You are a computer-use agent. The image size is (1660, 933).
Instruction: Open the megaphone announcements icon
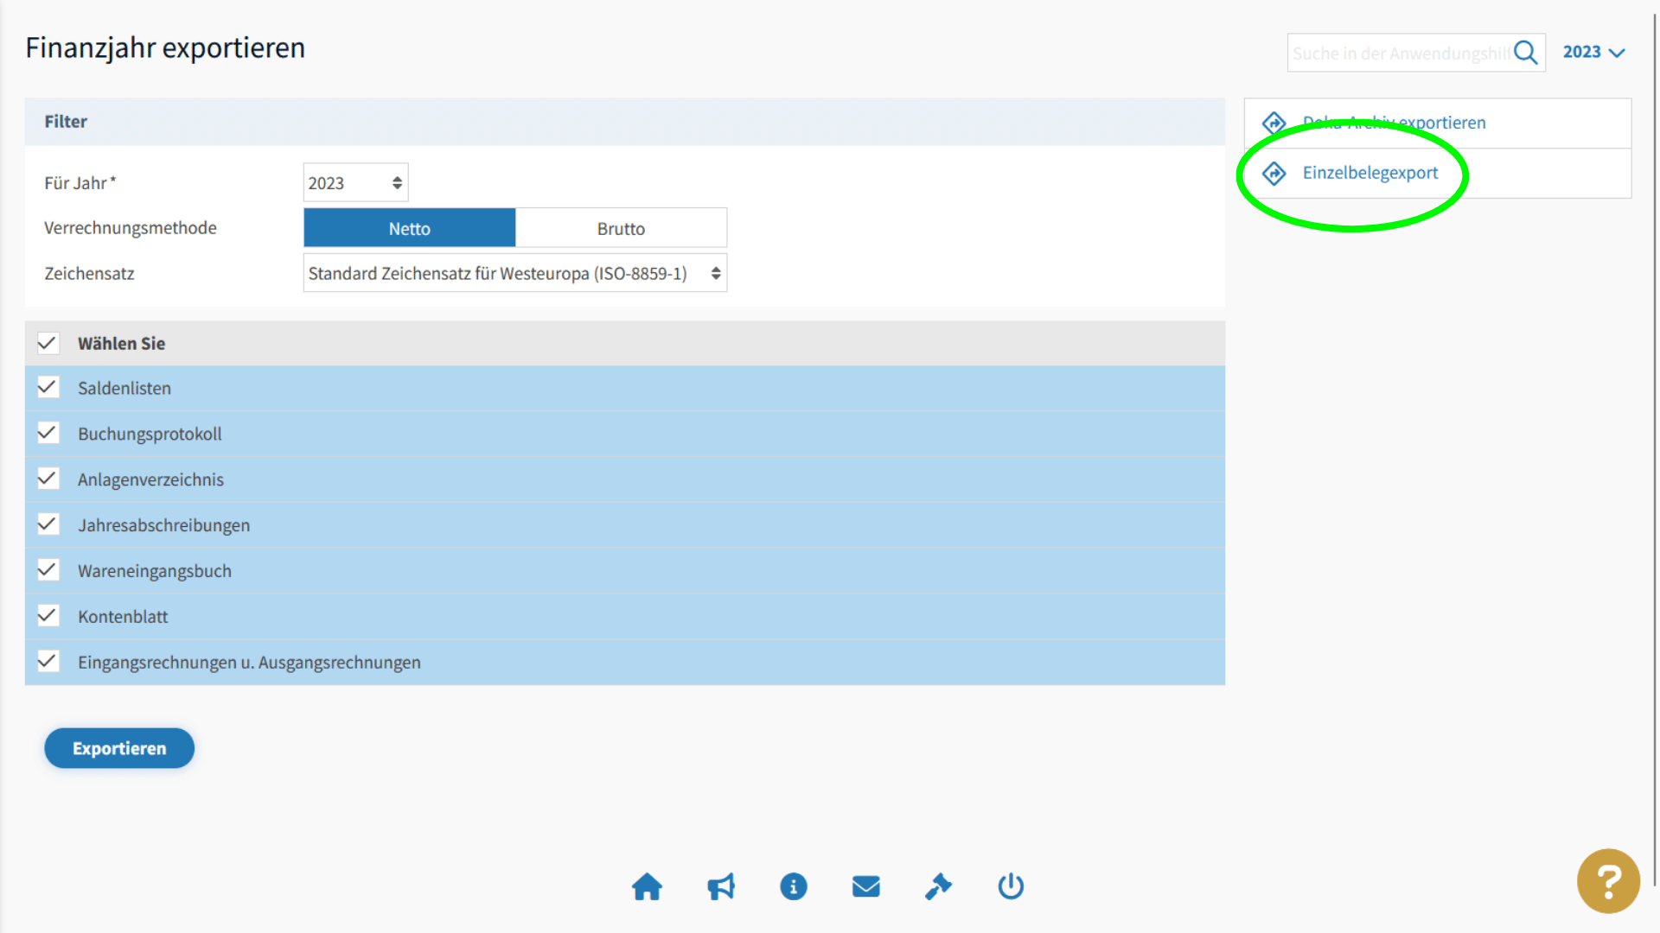720,886
